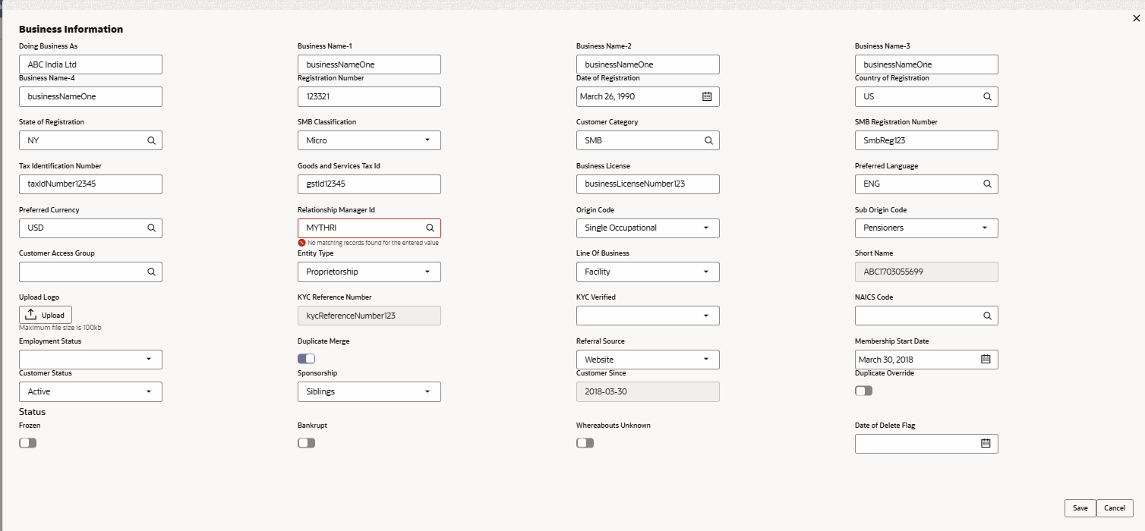Toggle the Duplicate Merge switch off

306,359
